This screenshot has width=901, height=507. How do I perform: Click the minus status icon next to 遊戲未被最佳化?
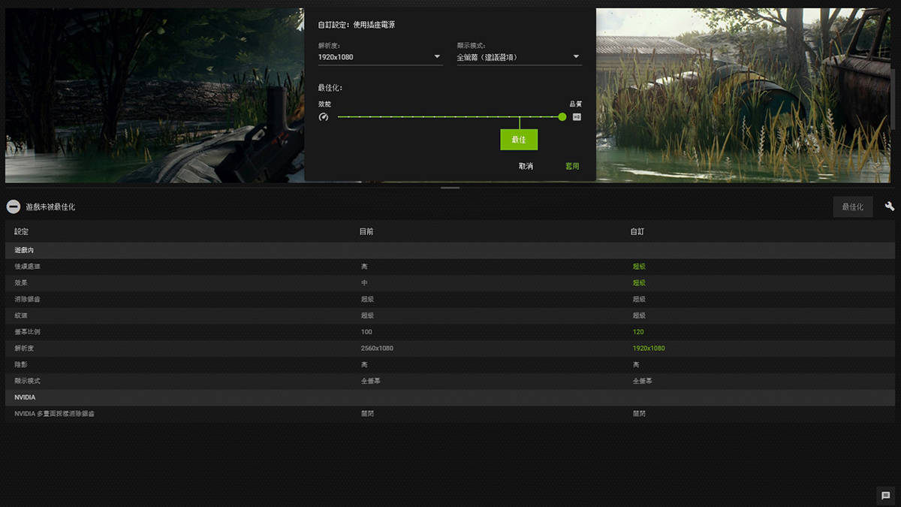(x=14, y=207)
